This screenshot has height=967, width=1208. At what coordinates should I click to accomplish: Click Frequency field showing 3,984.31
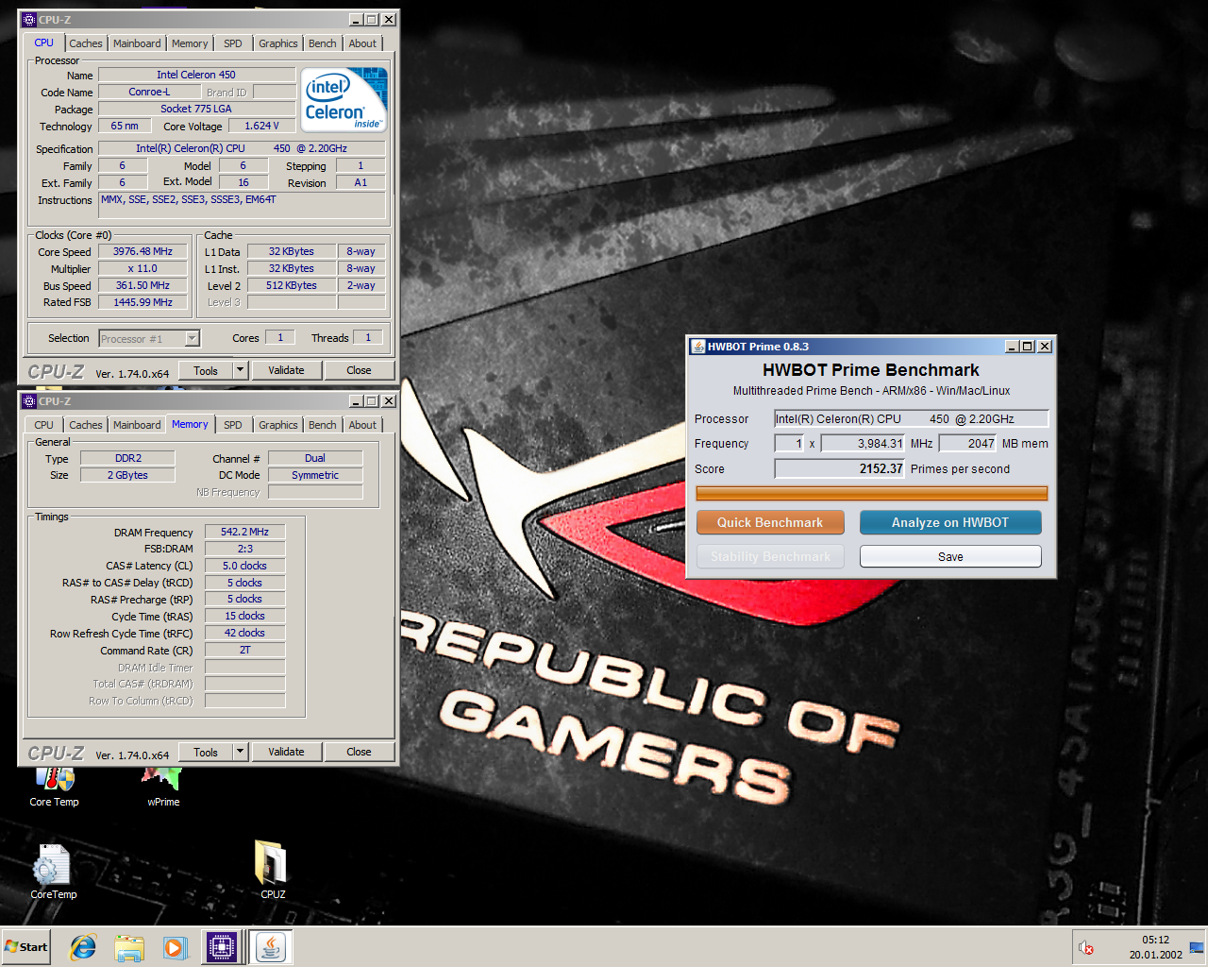(x=863, y=443)
